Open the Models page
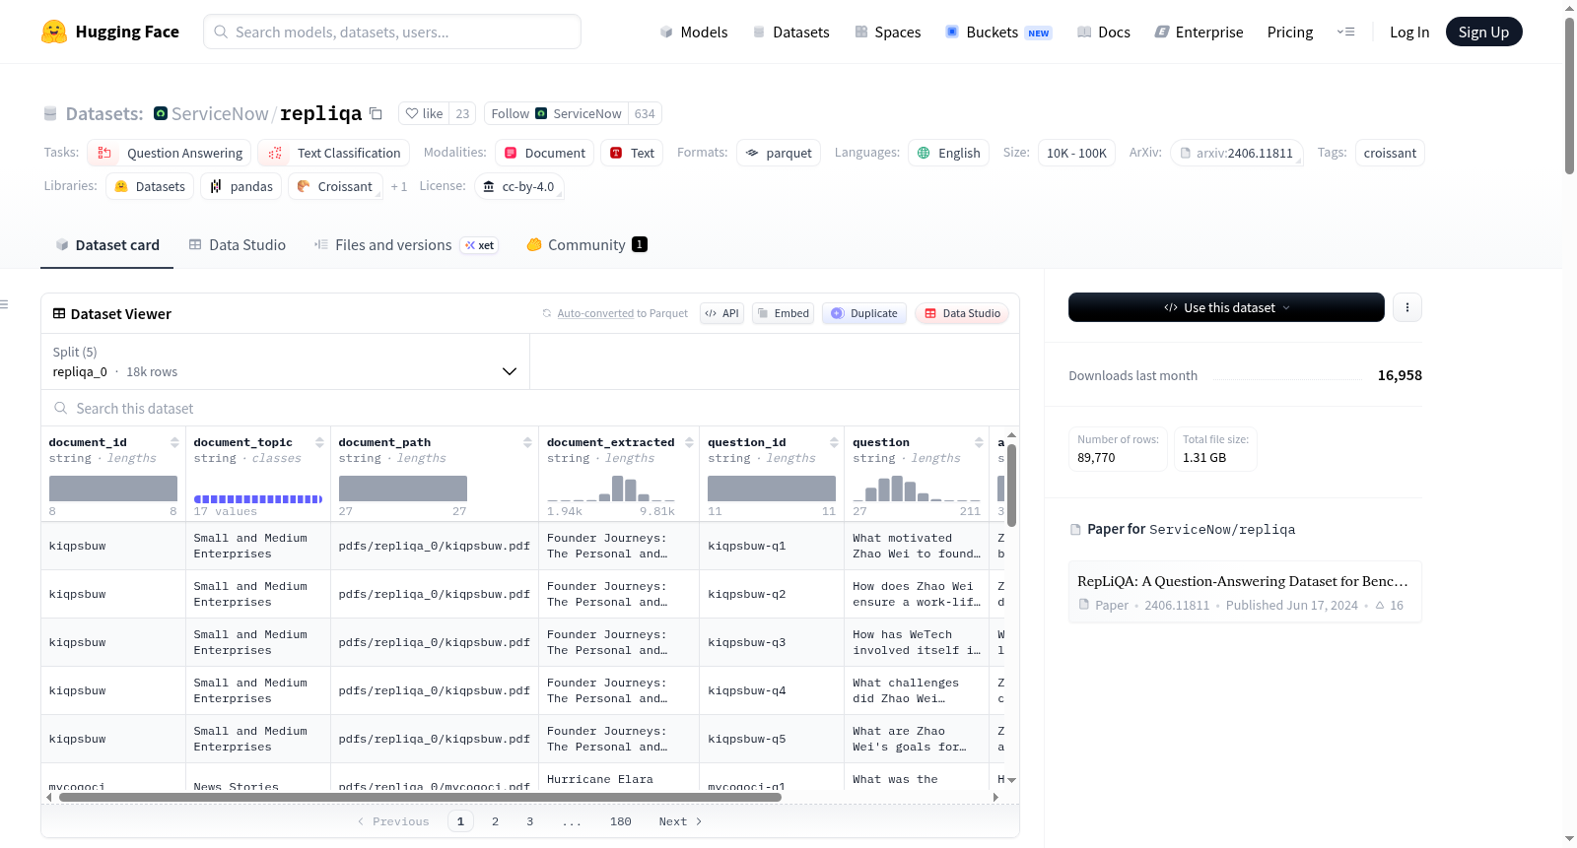Viewport: 1577px width, 848px height. click(694, 32)
